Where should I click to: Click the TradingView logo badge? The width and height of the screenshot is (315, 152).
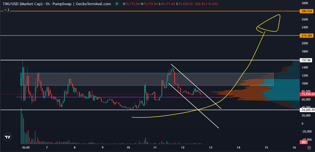click(8, 137)
